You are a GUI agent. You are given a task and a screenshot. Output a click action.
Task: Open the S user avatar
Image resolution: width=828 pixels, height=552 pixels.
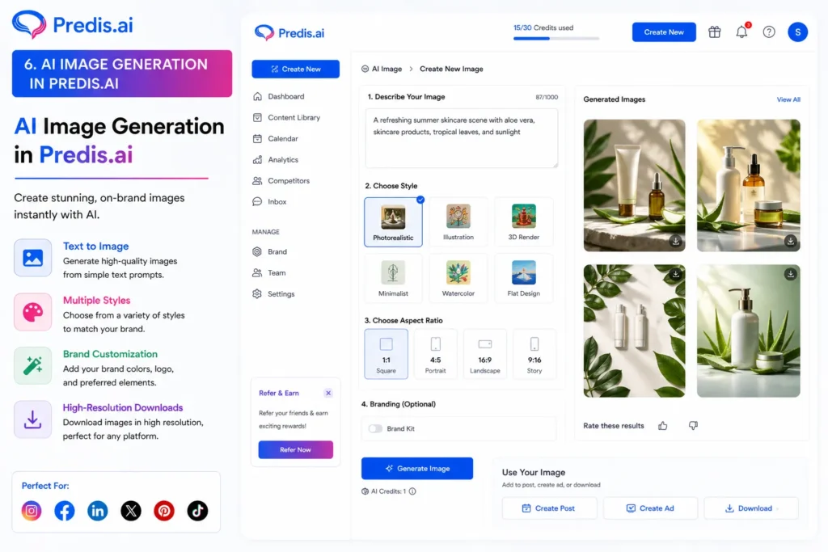click(x=797, y=32)
